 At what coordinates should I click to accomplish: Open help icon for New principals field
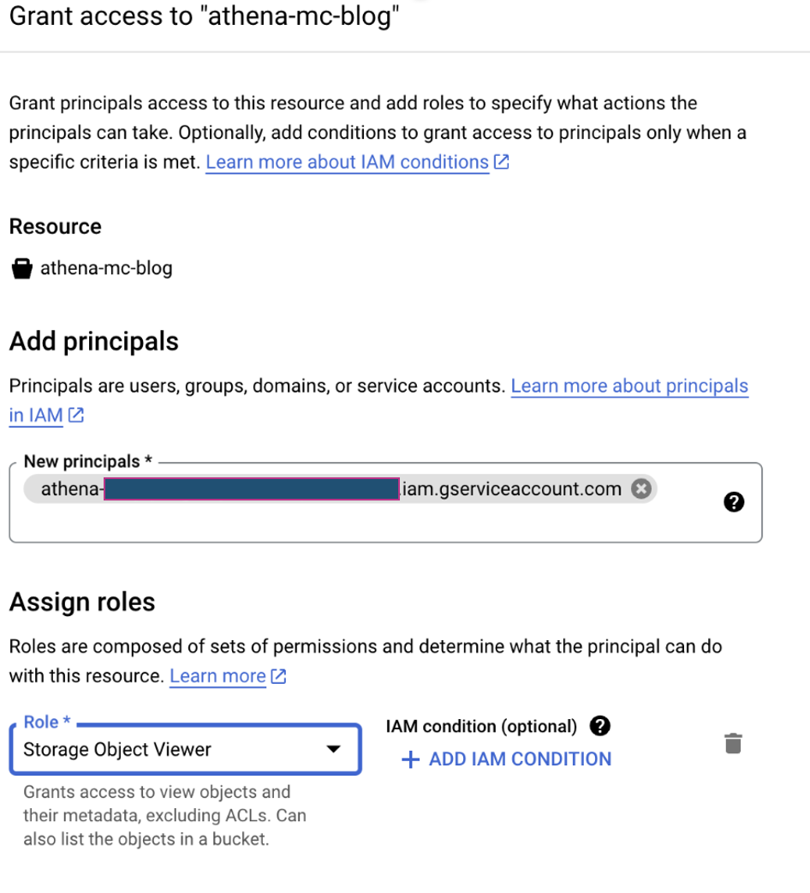click(x=734, y=502)
